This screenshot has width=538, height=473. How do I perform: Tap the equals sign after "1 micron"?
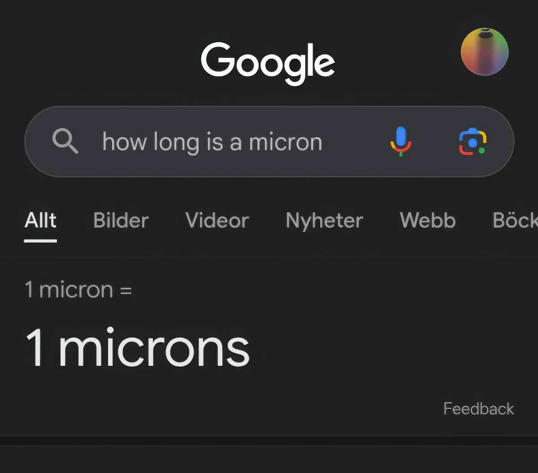point(126,290)
